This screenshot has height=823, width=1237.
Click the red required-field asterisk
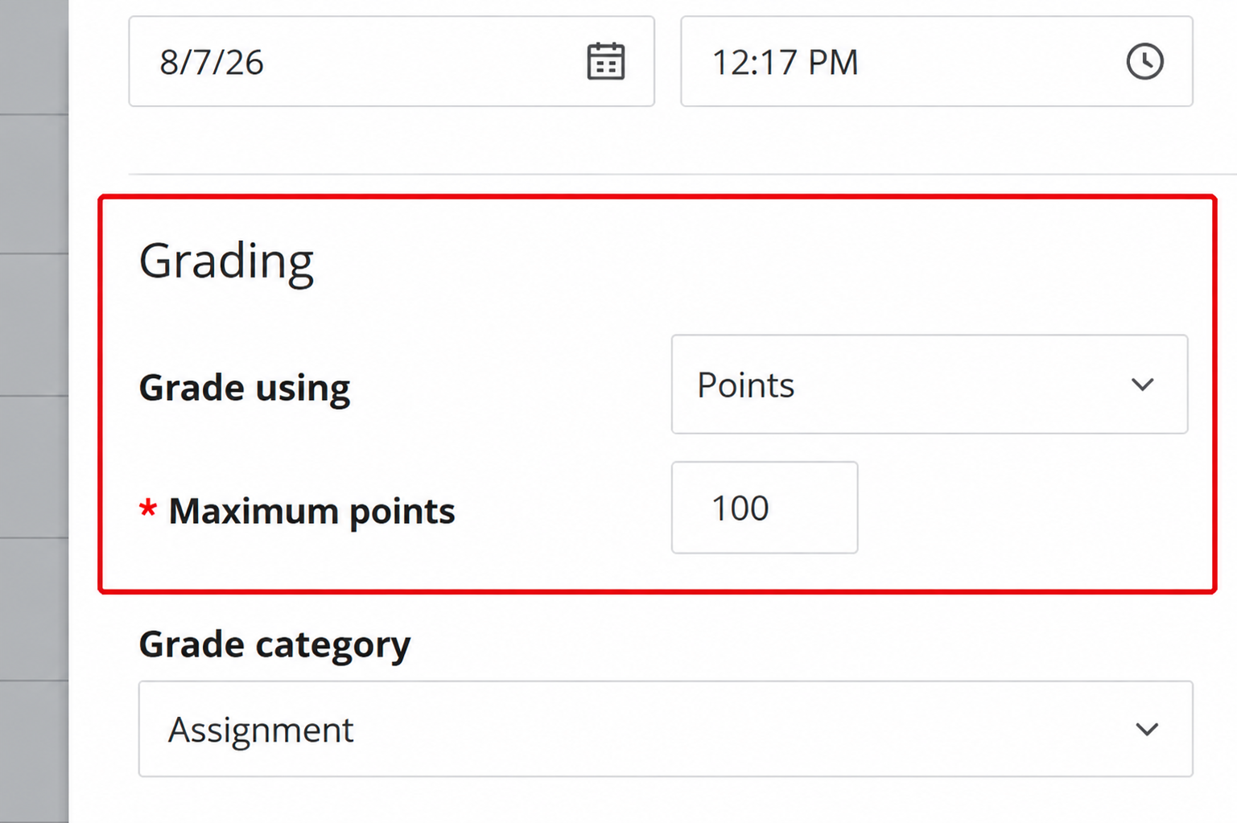tap(147, 508)
